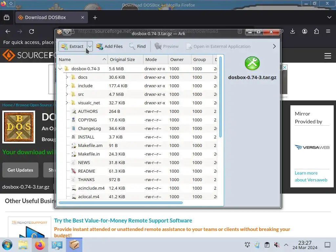Click the Extract button in Ark
Image resolution: width=336 pixels, height=252 pixels.
73,46
